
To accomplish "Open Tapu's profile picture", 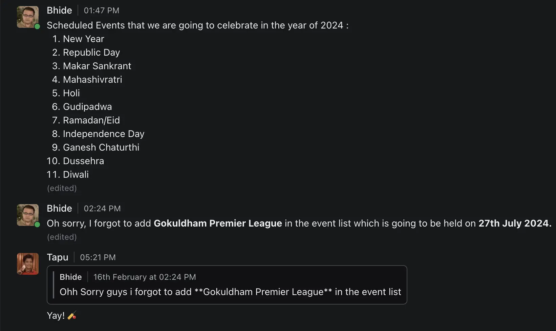I will pos(27,264).
